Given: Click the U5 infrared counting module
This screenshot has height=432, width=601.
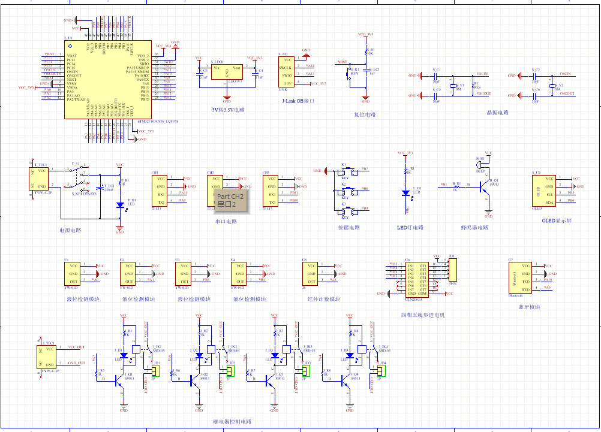Looking at the screenshot, I should coord(311,274).
